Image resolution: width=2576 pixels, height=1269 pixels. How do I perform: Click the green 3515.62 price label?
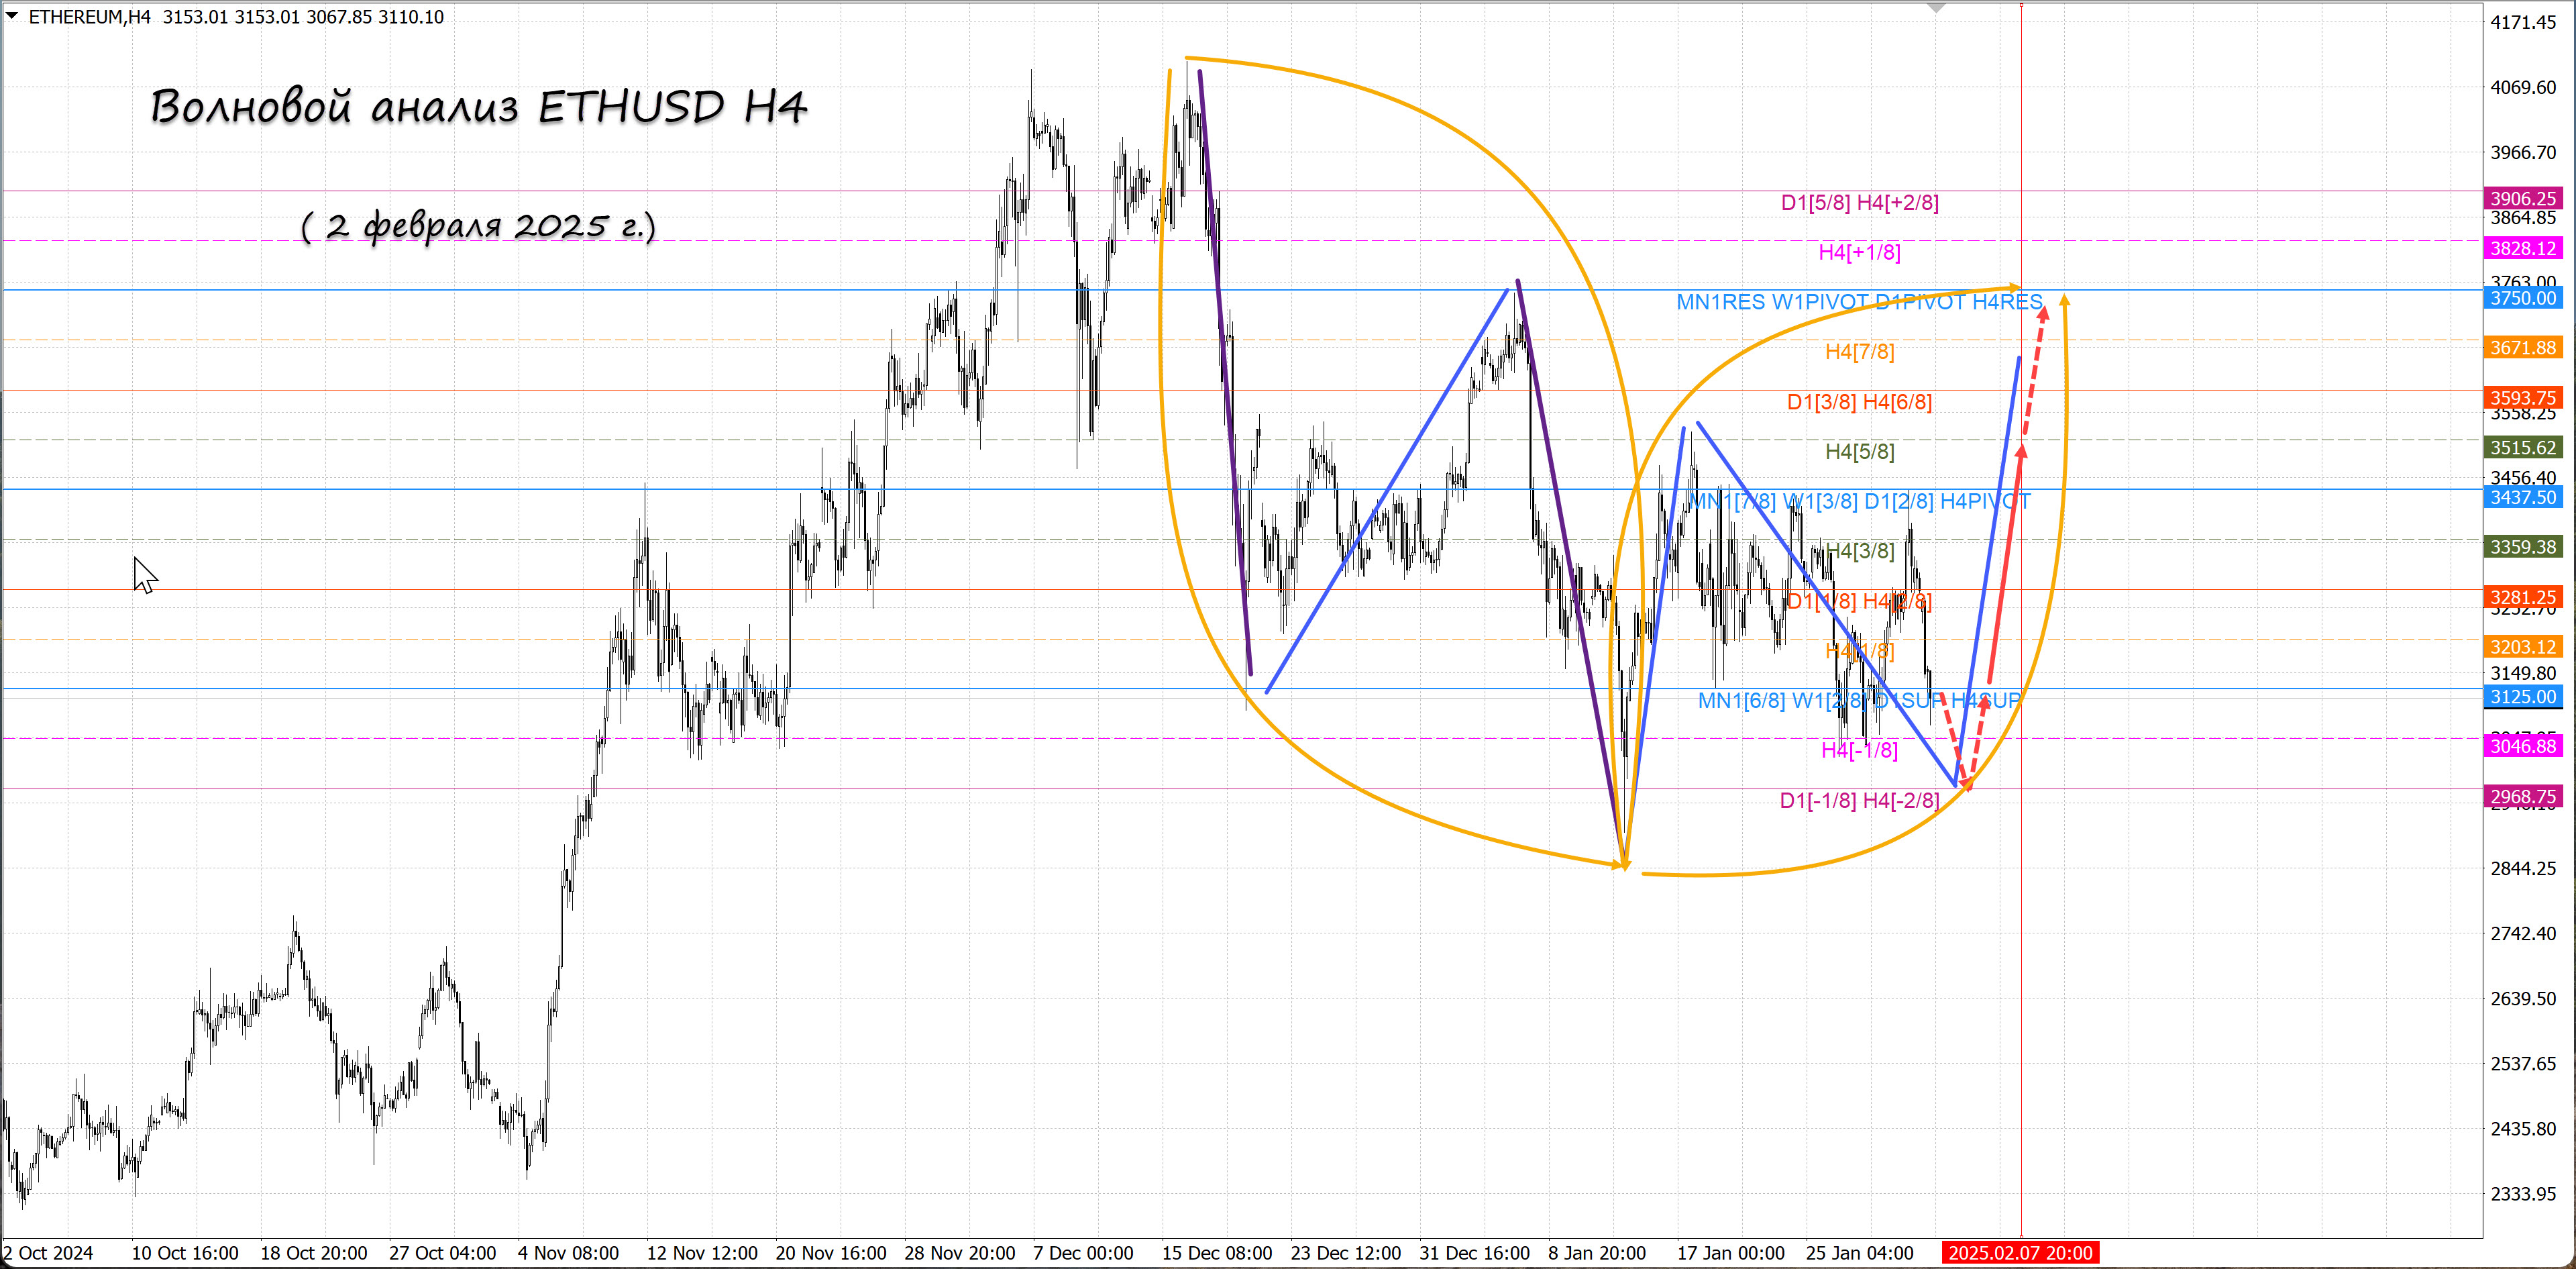tap(2523, 448)
